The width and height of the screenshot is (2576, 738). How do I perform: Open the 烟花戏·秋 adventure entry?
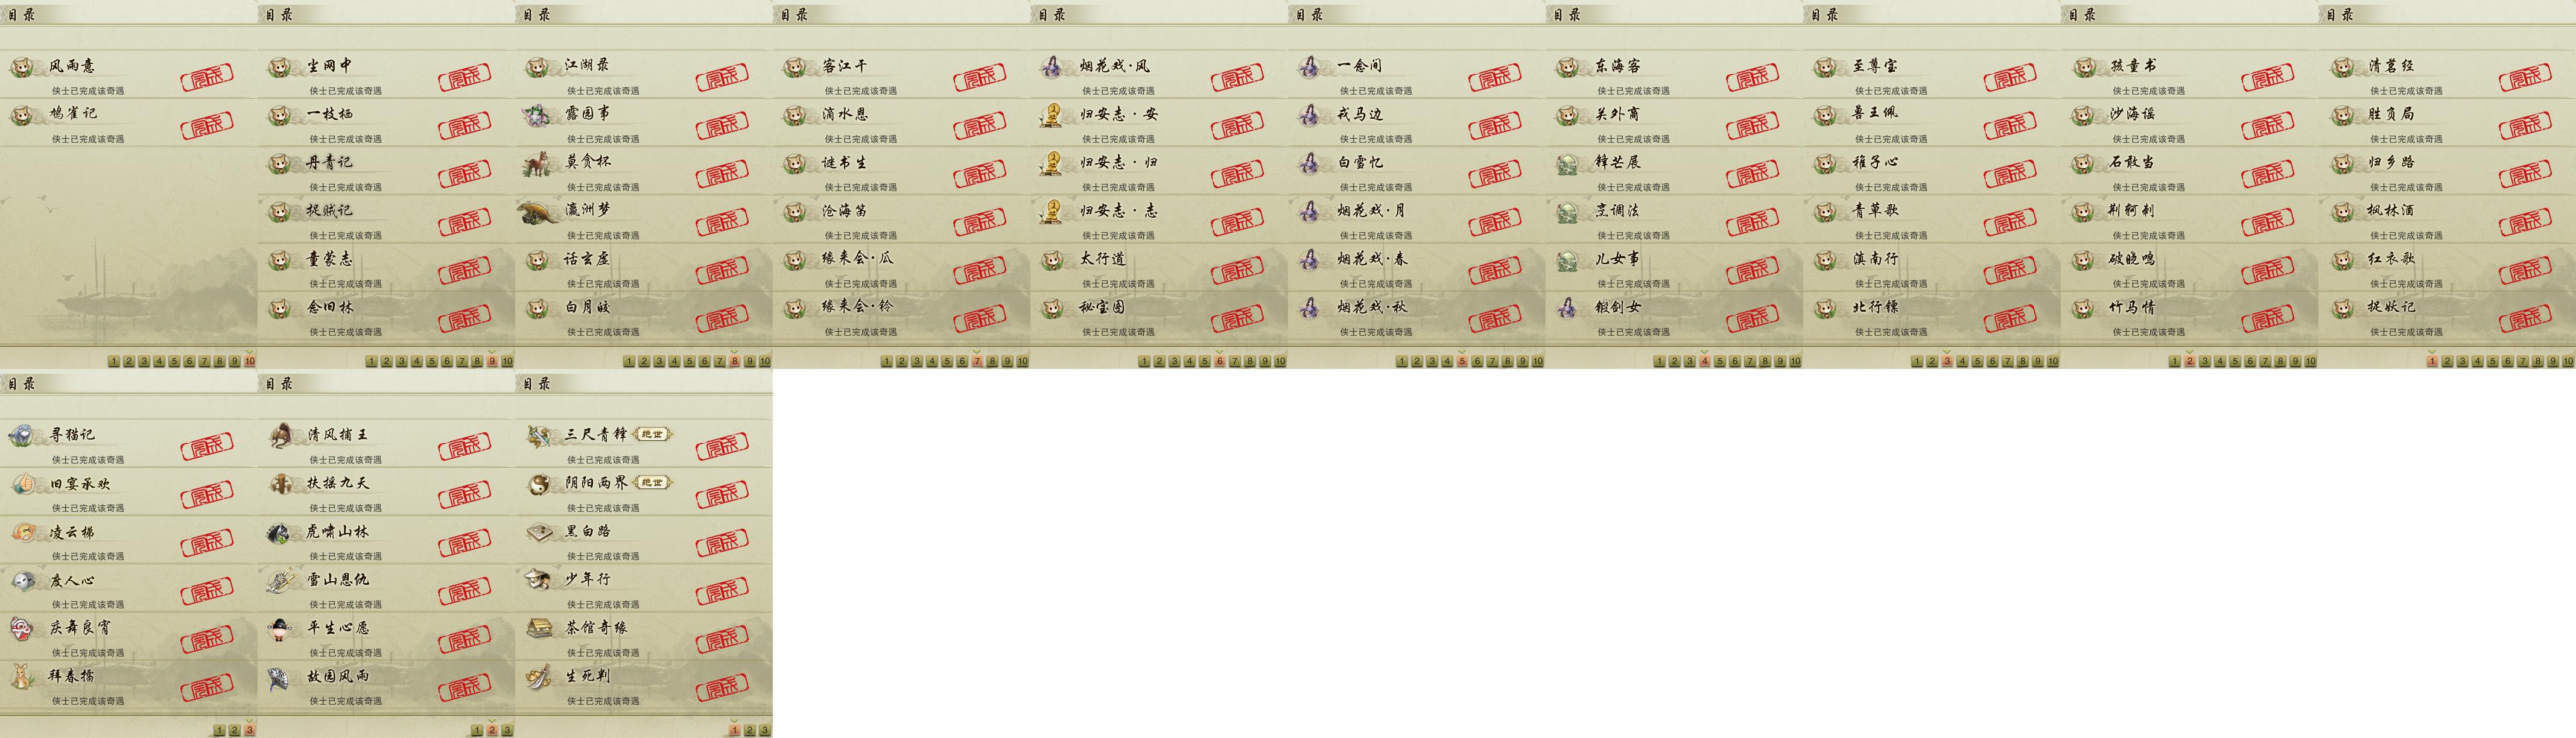click(x=1416, y=315)
